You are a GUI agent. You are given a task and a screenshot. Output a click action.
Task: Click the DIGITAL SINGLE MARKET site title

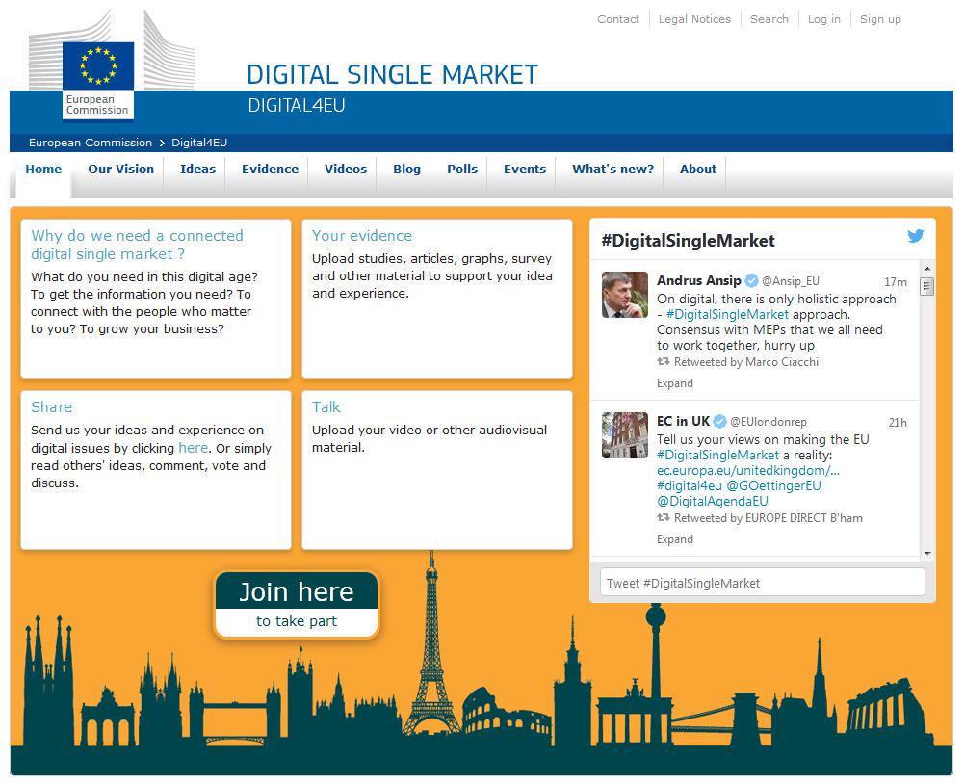pos(392,75)
